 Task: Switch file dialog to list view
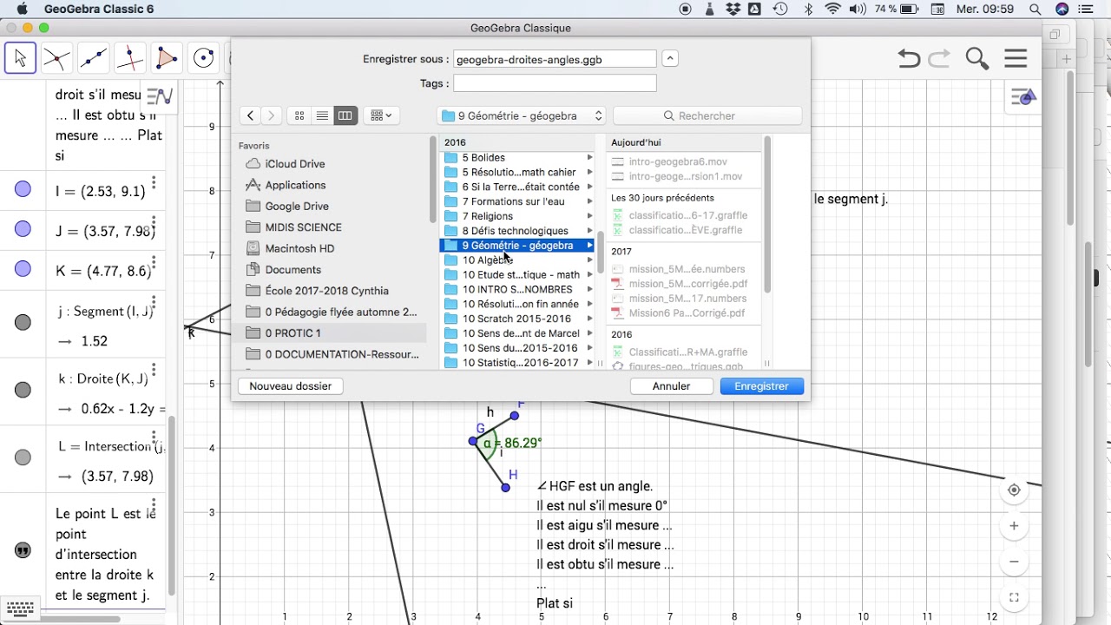pyautogui.click(x=322, y=115)
